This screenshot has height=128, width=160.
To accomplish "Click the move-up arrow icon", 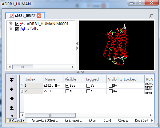I will (x=12, y=89).
